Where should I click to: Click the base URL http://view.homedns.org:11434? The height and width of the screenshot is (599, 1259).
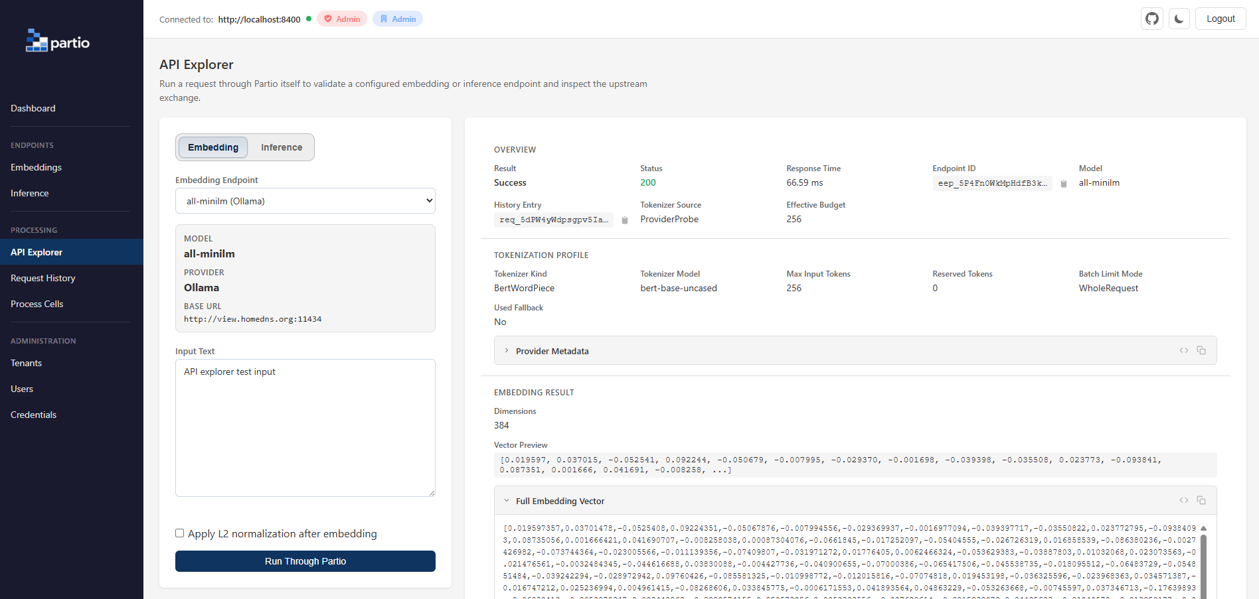(253, 319)
